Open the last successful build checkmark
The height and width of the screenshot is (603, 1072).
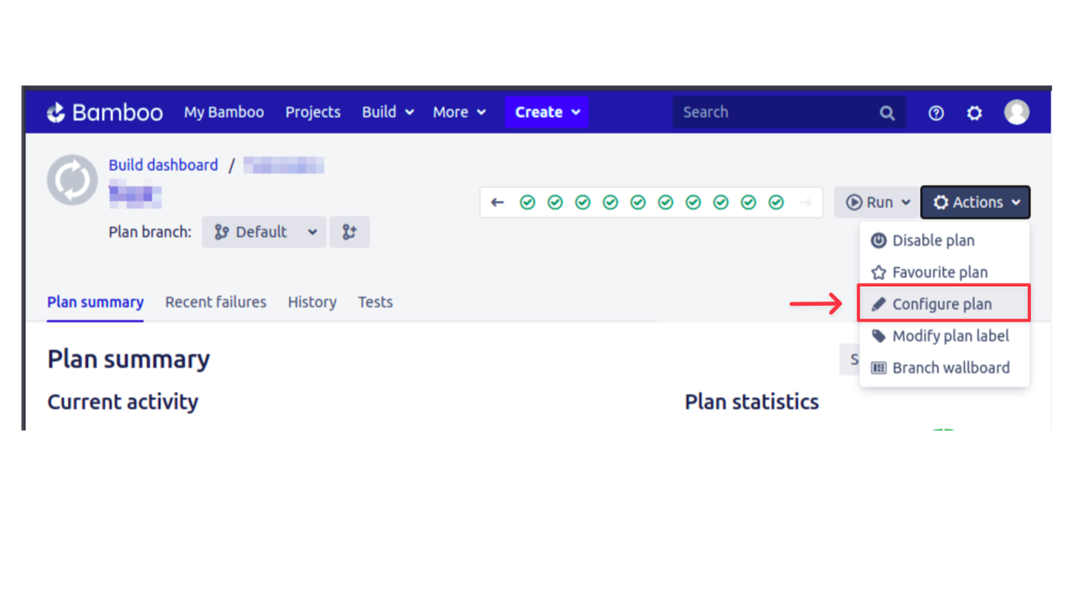tap(776, 203)
